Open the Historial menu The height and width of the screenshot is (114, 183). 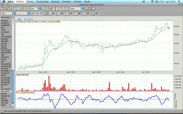55,1
